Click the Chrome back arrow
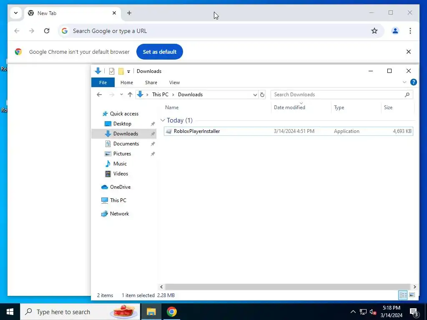The height and width of the screenshot is (320, 427). coord(17,31)
